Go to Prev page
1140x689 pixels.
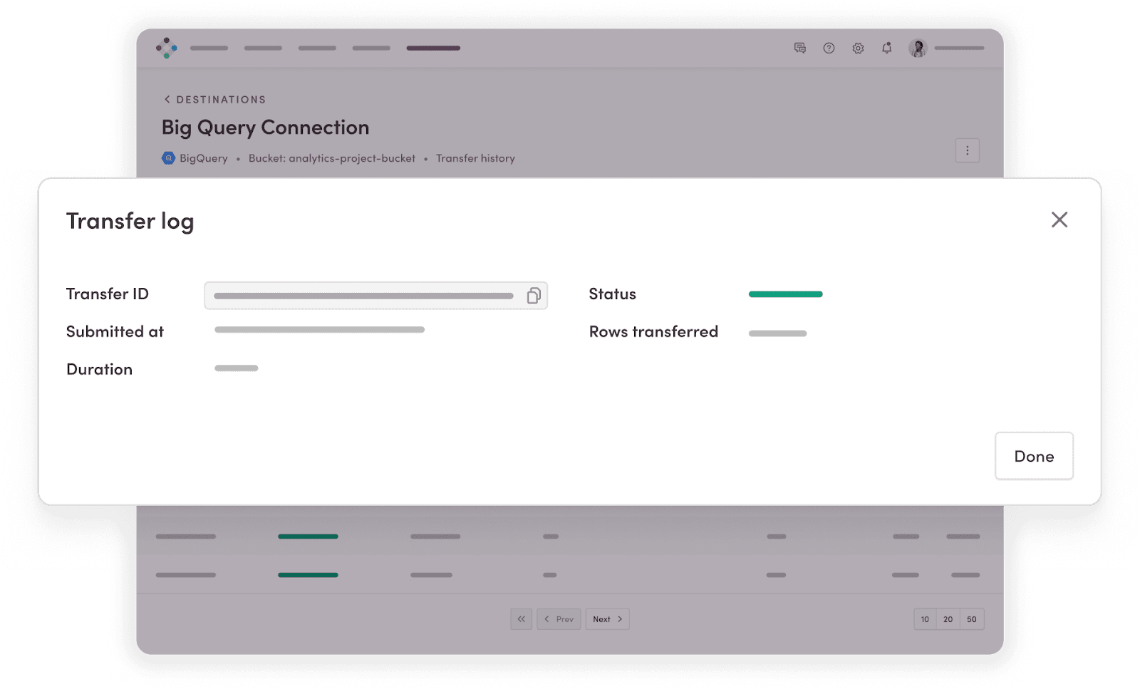click(x=559, y=619)
